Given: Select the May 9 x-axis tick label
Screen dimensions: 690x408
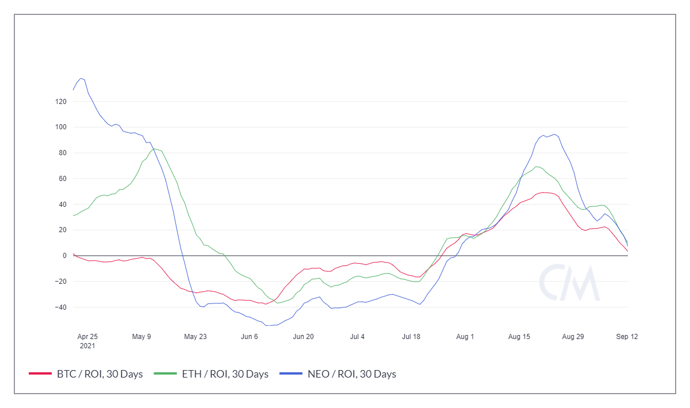Looking at the screenshot, I should pos(141,337).
